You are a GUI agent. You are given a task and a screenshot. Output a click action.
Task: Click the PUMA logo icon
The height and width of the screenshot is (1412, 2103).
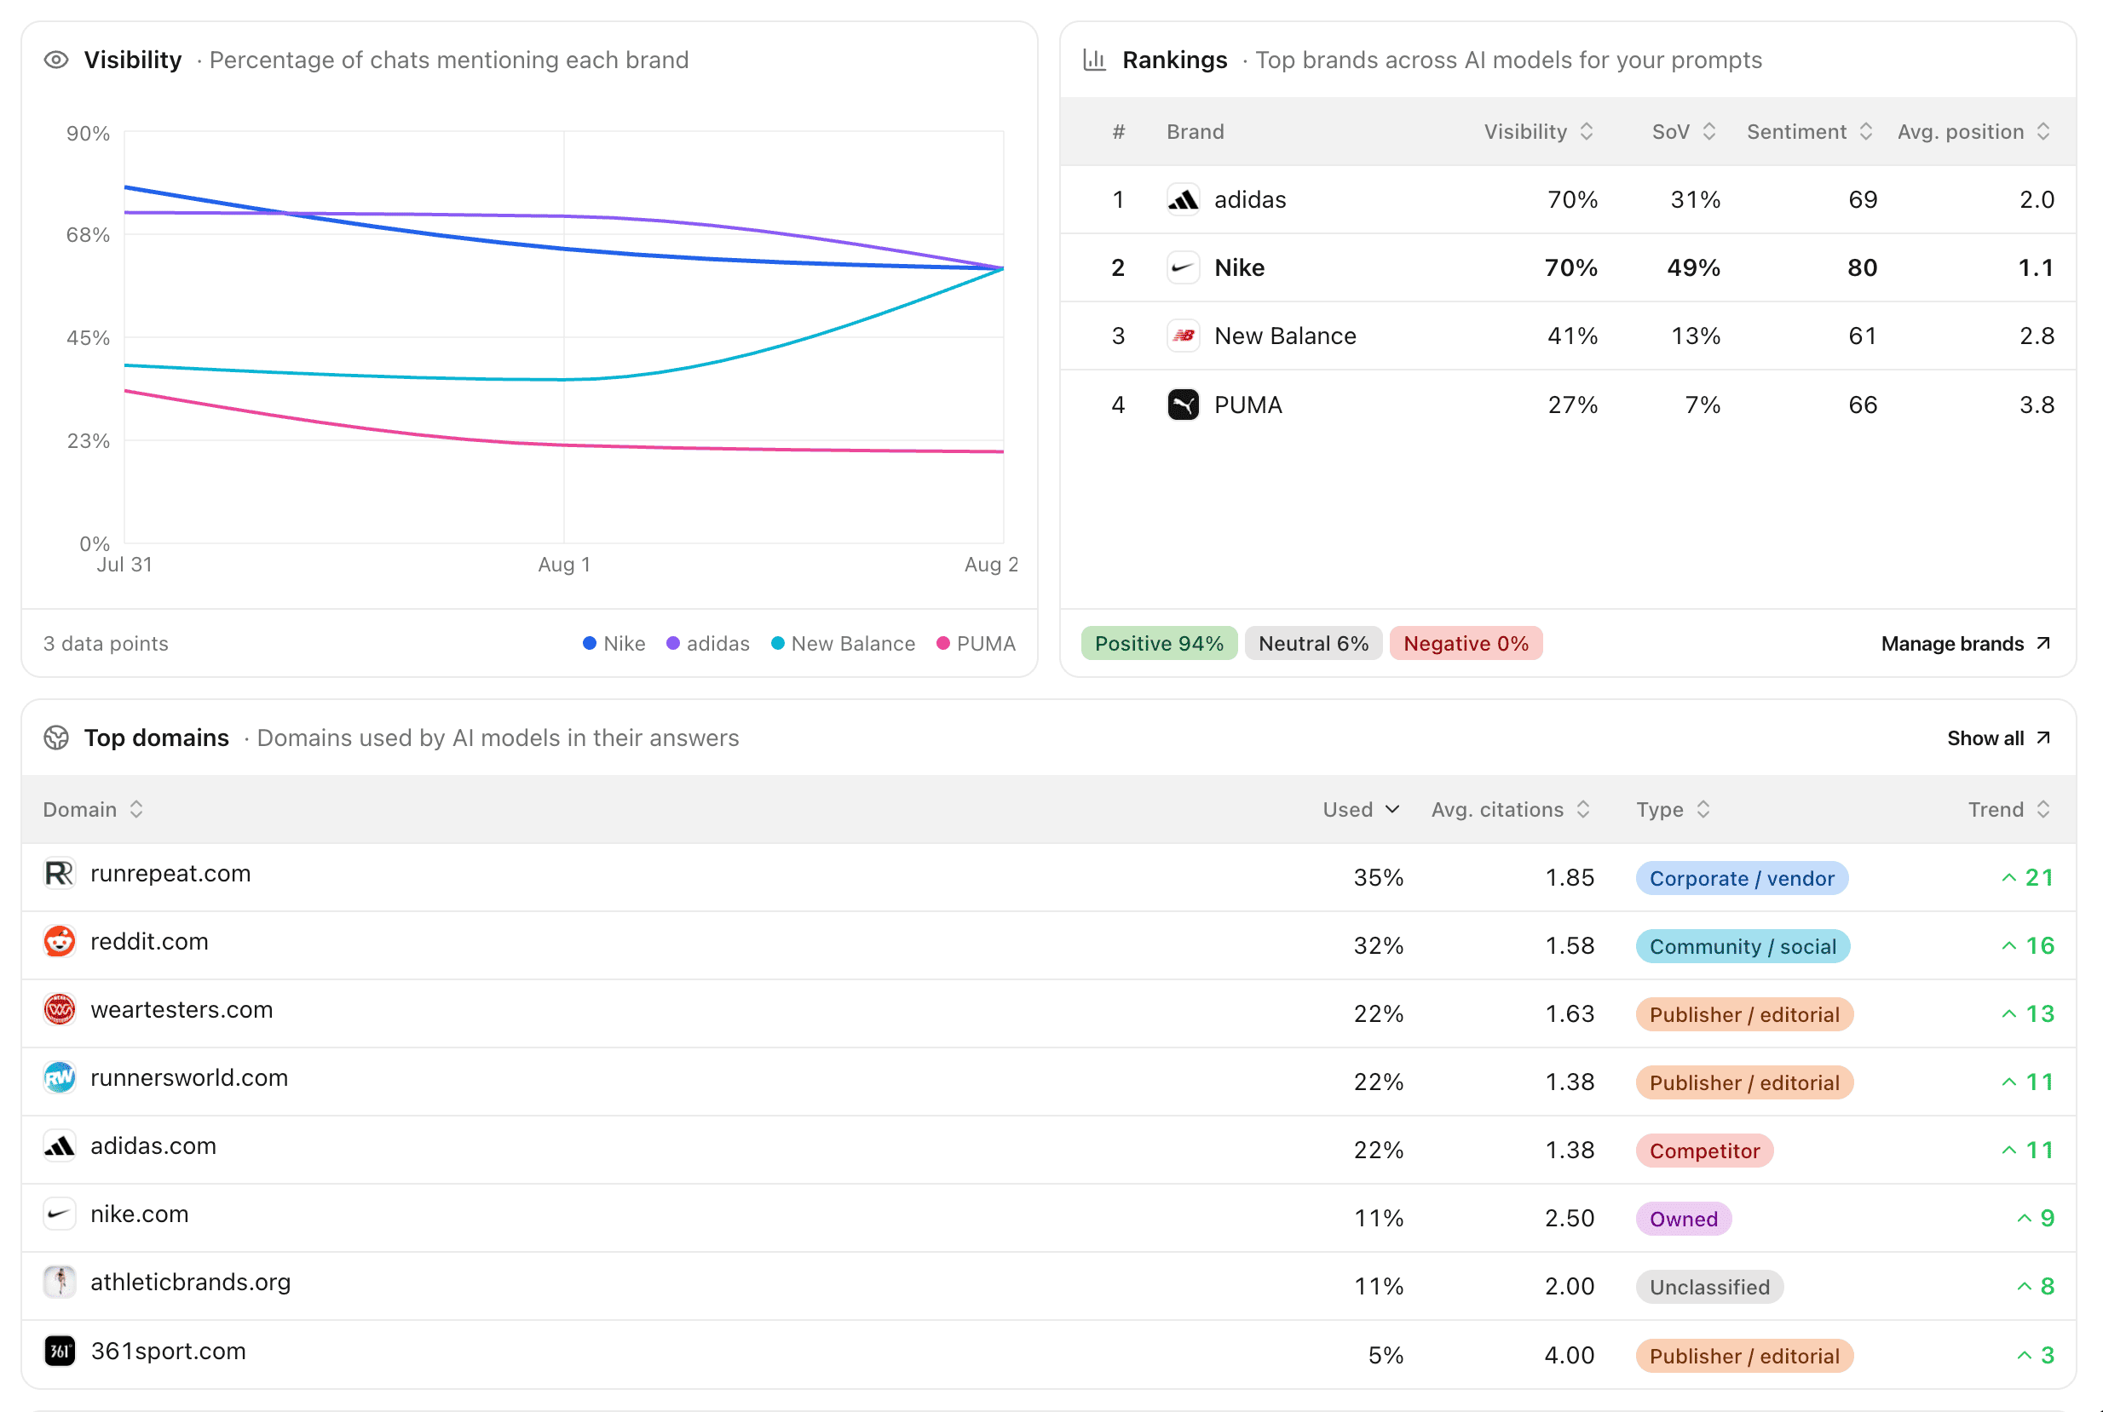(1182, 405)
